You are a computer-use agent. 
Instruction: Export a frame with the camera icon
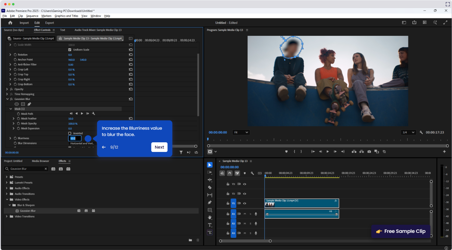click(x=369, y=152)
